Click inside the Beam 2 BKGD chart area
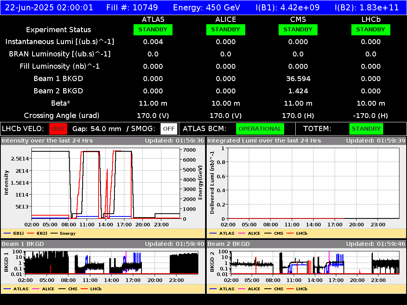Image resolution: width=407 pixels, height=305 pixels. point(315,263)
